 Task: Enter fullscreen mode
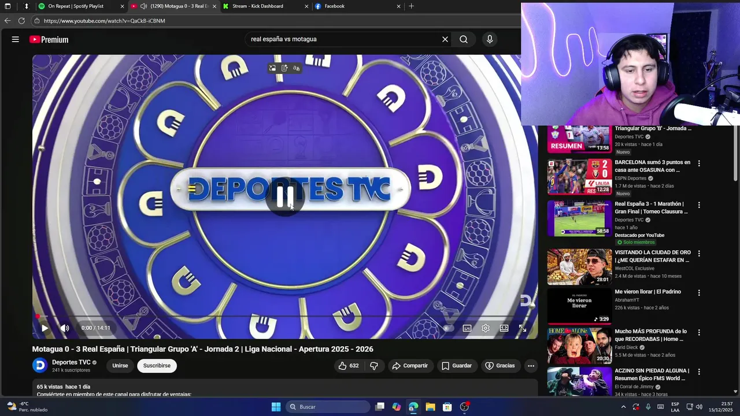click(523, 328)
